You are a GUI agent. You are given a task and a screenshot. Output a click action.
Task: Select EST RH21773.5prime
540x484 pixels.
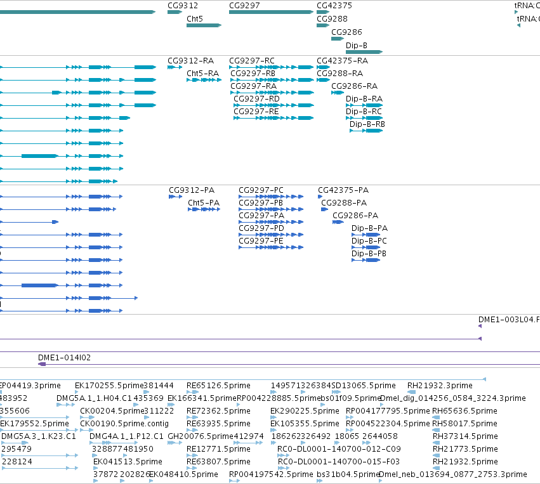(436, 456)
